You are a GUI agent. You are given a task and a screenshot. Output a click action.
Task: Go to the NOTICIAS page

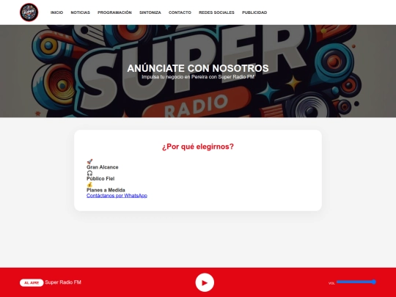81,12
